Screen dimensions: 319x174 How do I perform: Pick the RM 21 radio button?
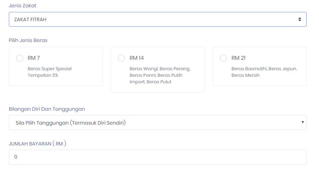(x=223, y=58)
